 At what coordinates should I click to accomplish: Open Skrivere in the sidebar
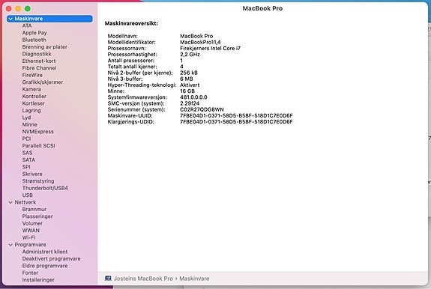click(x=32, y=174)
